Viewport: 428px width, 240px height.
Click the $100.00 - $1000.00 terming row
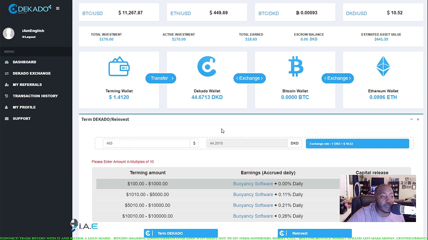tap(218, 184)
